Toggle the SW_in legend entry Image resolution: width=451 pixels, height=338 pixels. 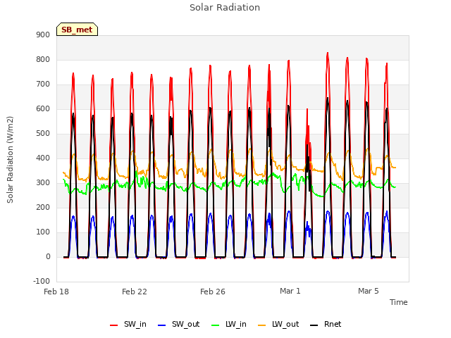(128, 324)
